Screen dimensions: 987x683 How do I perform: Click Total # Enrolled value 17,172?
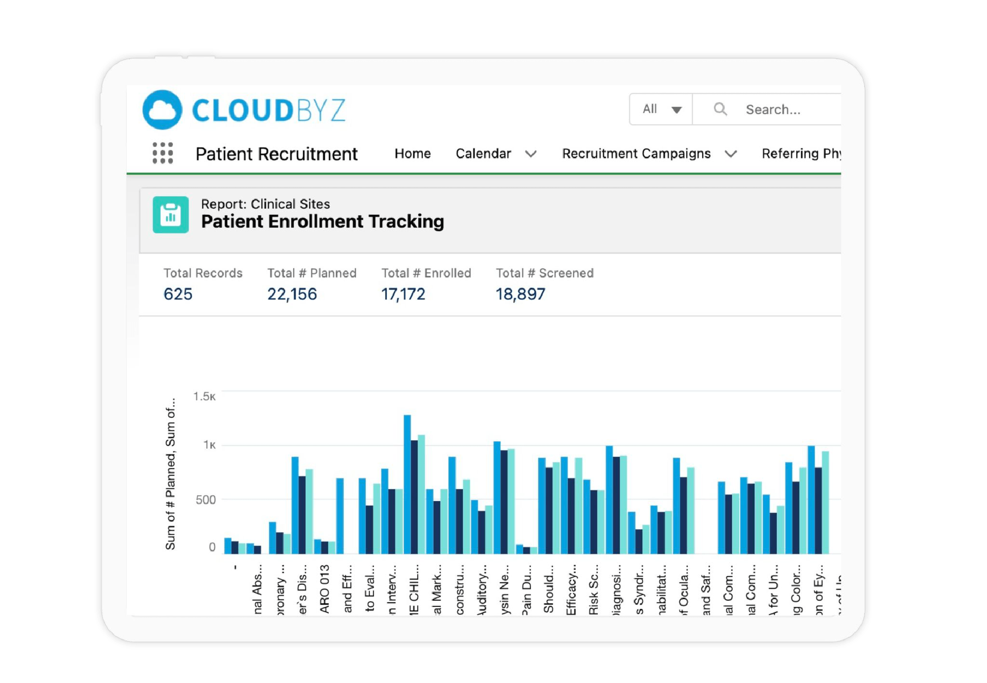click(403, 294)
